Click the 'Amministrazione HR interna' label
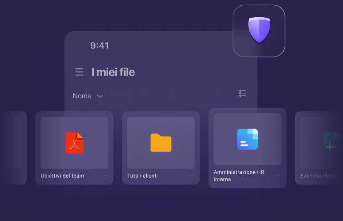Image resolution: width=343 pixels, height=221 pixels. tap(239, 175)
